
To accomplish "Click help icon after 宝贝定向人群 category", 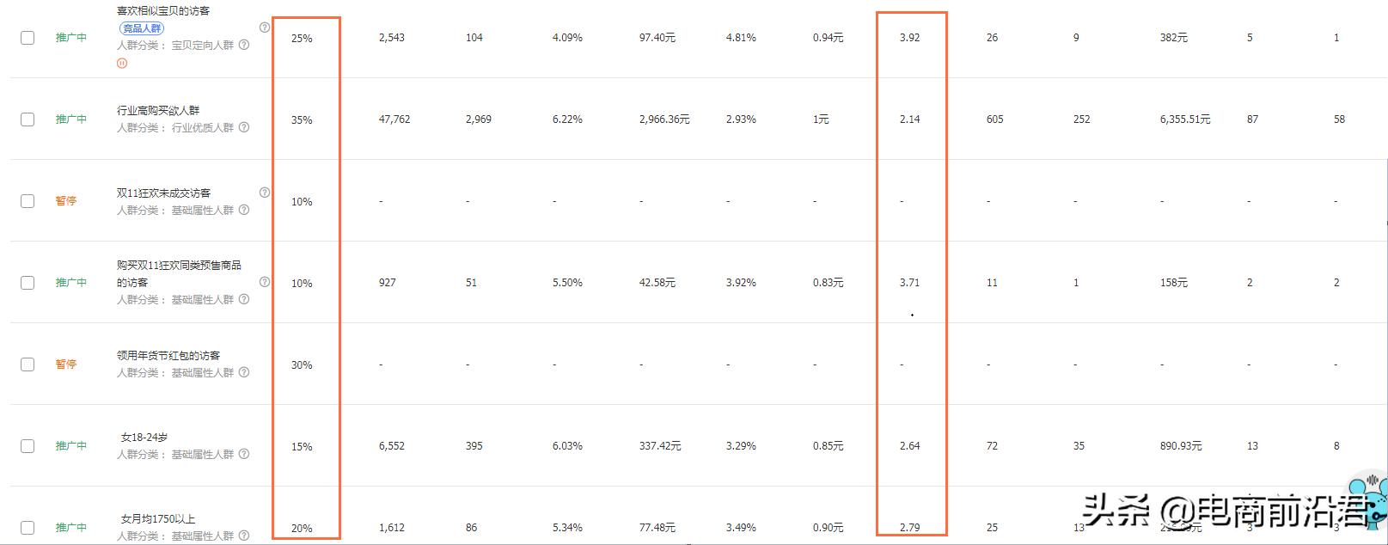I will click(x=244, y=45).
